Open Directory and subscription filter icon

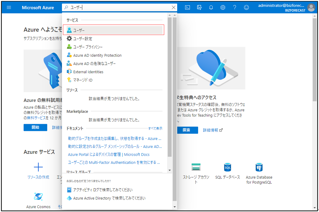[x=199, y=7]
